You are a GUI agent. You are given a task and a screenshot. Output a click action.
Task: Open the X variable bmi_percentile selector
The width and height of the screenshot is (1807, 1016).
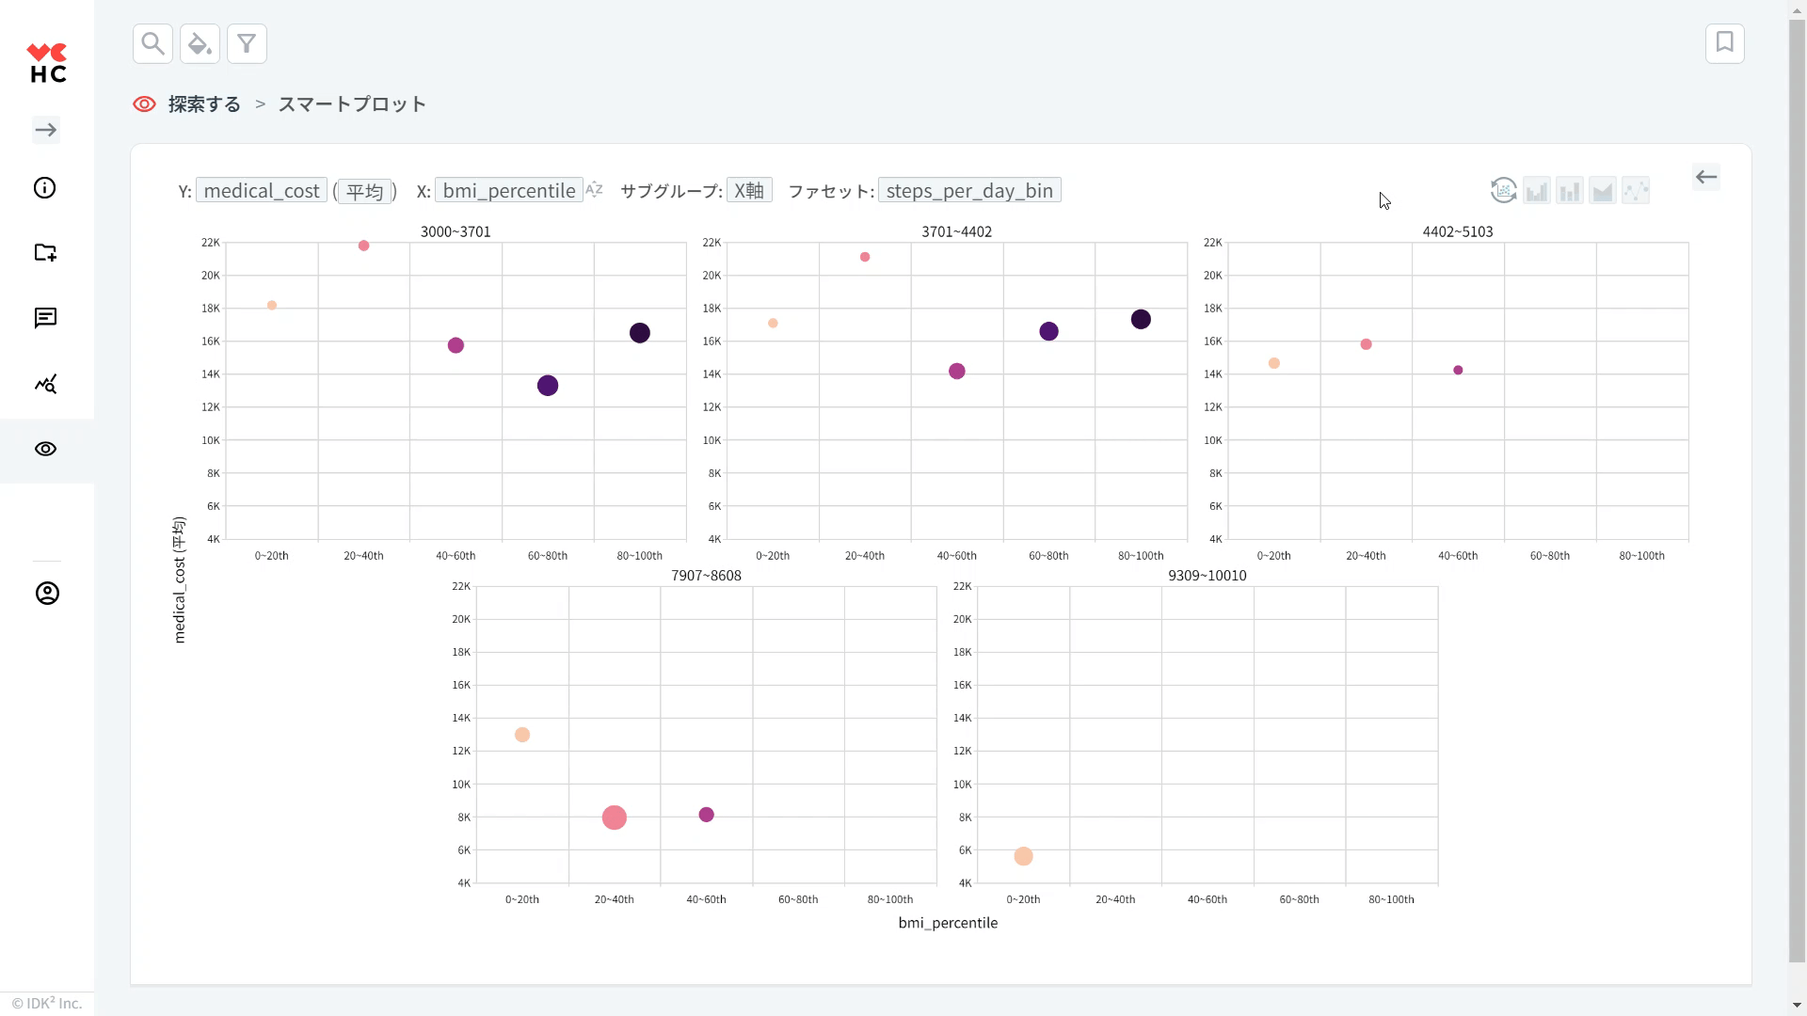click(x=509, y=191)
